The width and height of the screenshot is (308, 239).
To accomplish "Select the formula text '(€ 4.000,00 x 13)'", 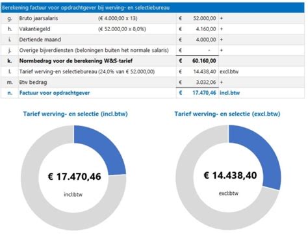I will [x=118, y=18].
